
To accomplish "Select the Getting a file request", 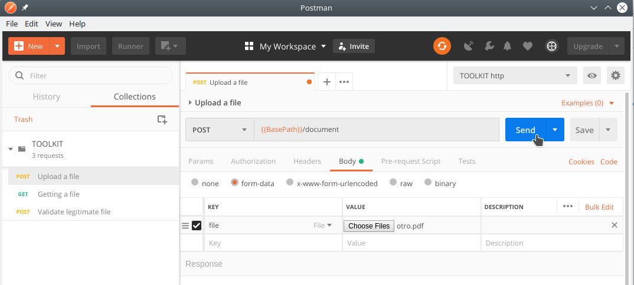I will click(x=93, y=194).
